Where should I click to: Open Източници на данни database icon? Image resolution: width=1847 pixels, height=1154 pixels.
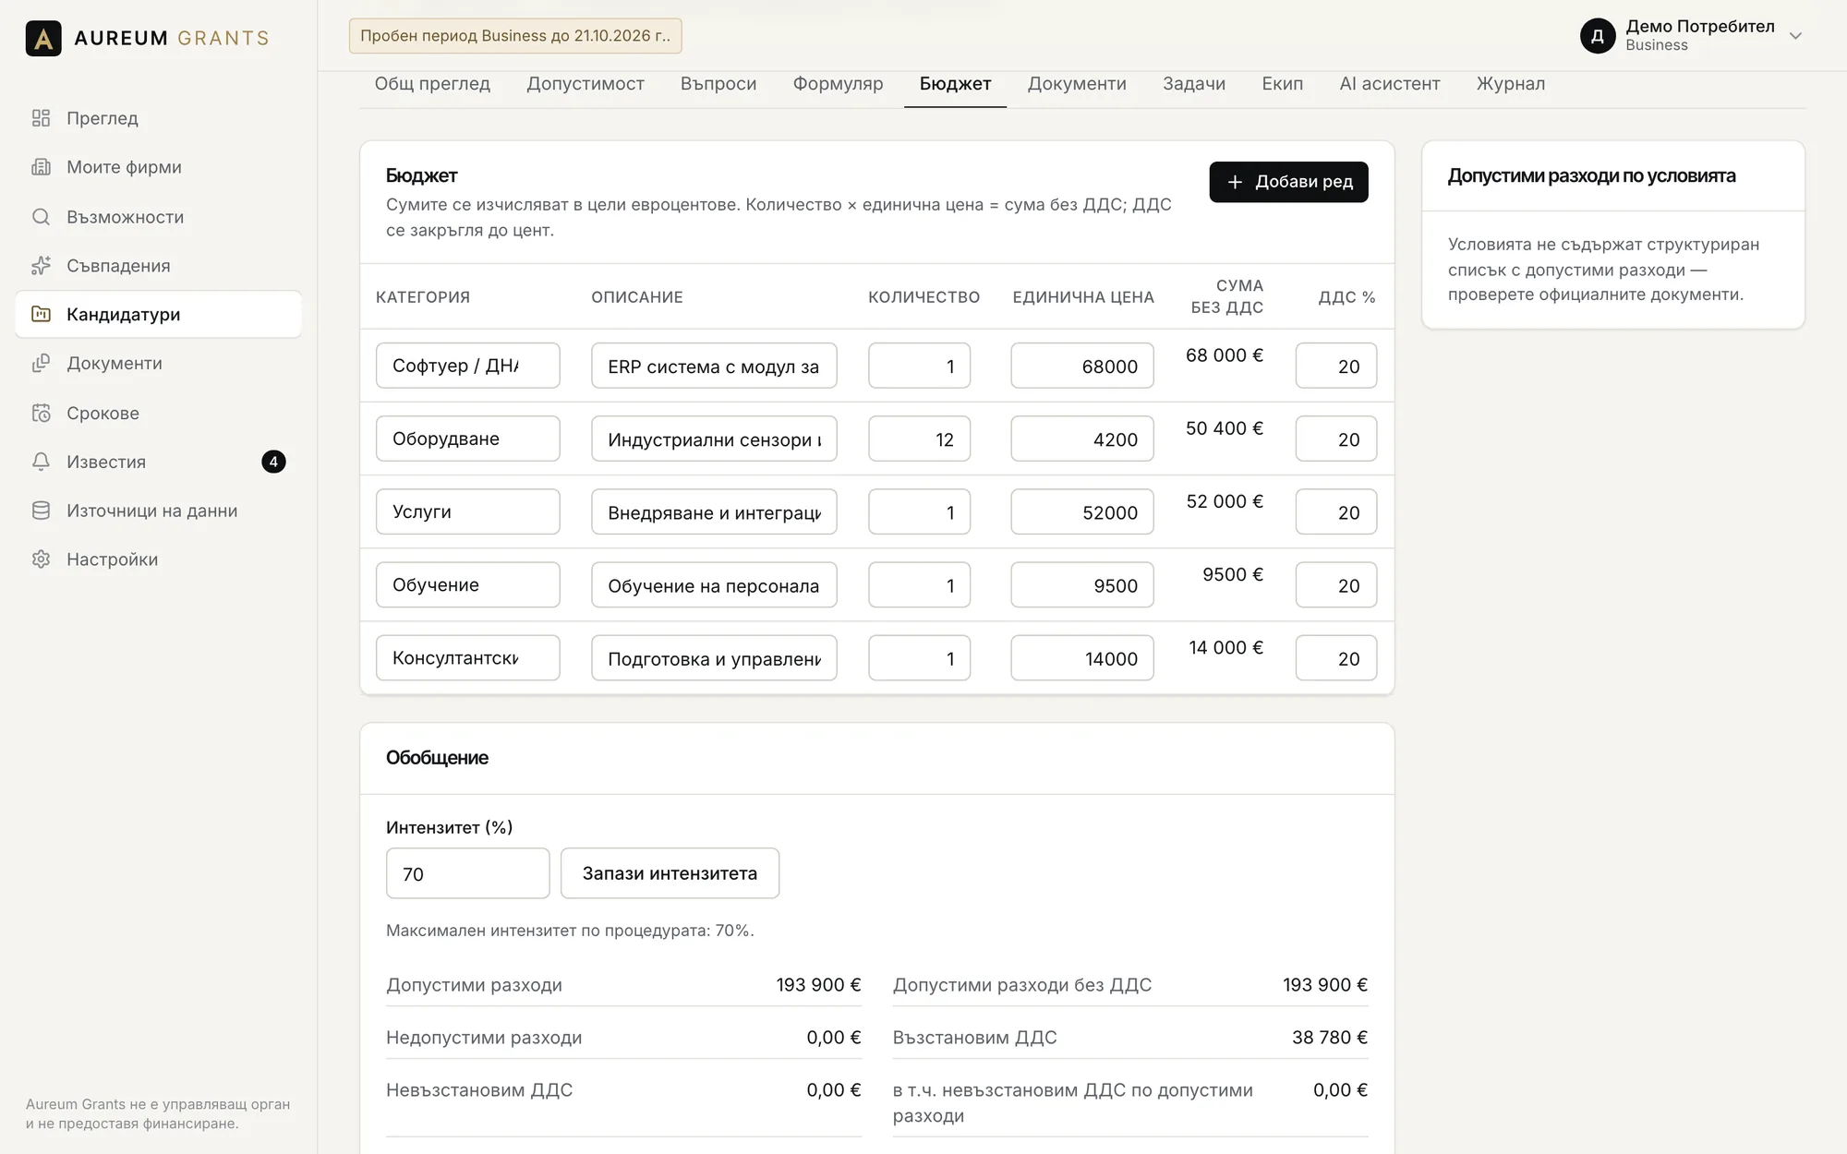pos(41,511)
